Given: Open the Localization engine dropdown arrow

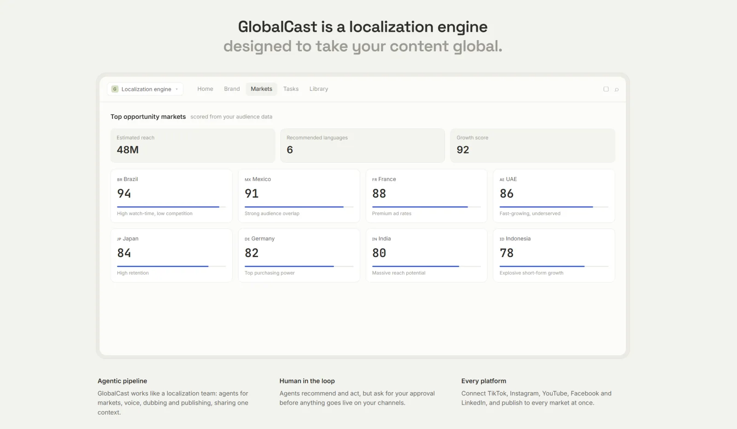Looking at the screenshot, I should 177,89.
